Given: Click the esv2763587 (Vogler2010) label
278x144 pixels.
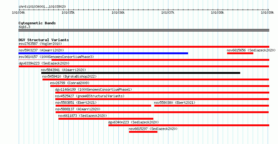Looking at the screenshot, I should 40,44.
